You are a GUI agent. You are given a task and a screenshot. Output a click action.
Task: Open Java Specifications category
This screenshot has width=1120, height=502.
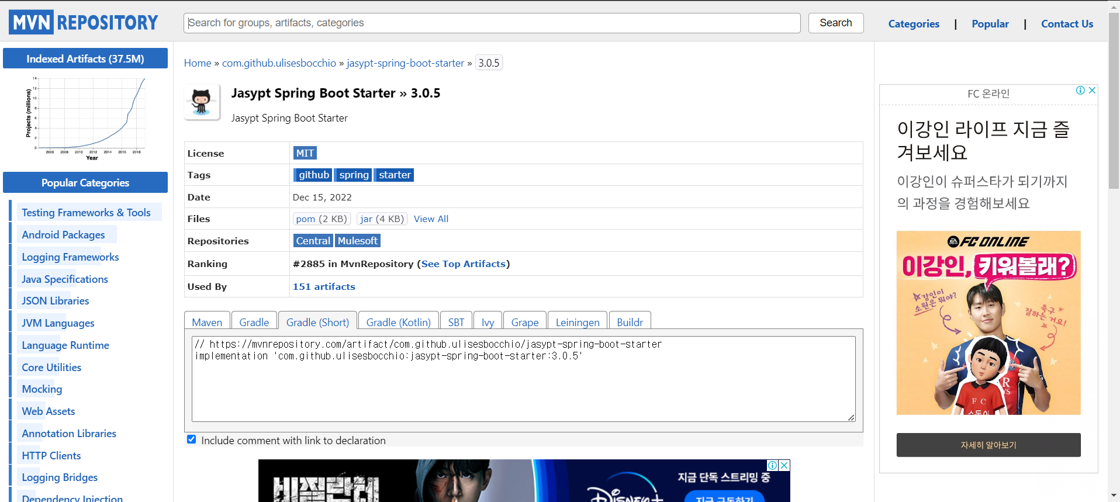point(65,279)
